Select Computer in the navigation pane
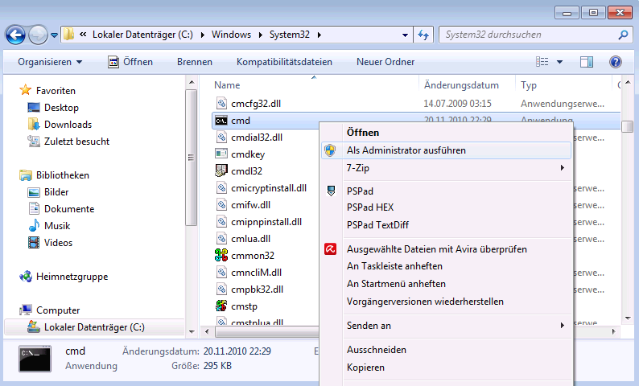Image resolution: width=639 pixels, height=386 pixels. coord(58,310)
